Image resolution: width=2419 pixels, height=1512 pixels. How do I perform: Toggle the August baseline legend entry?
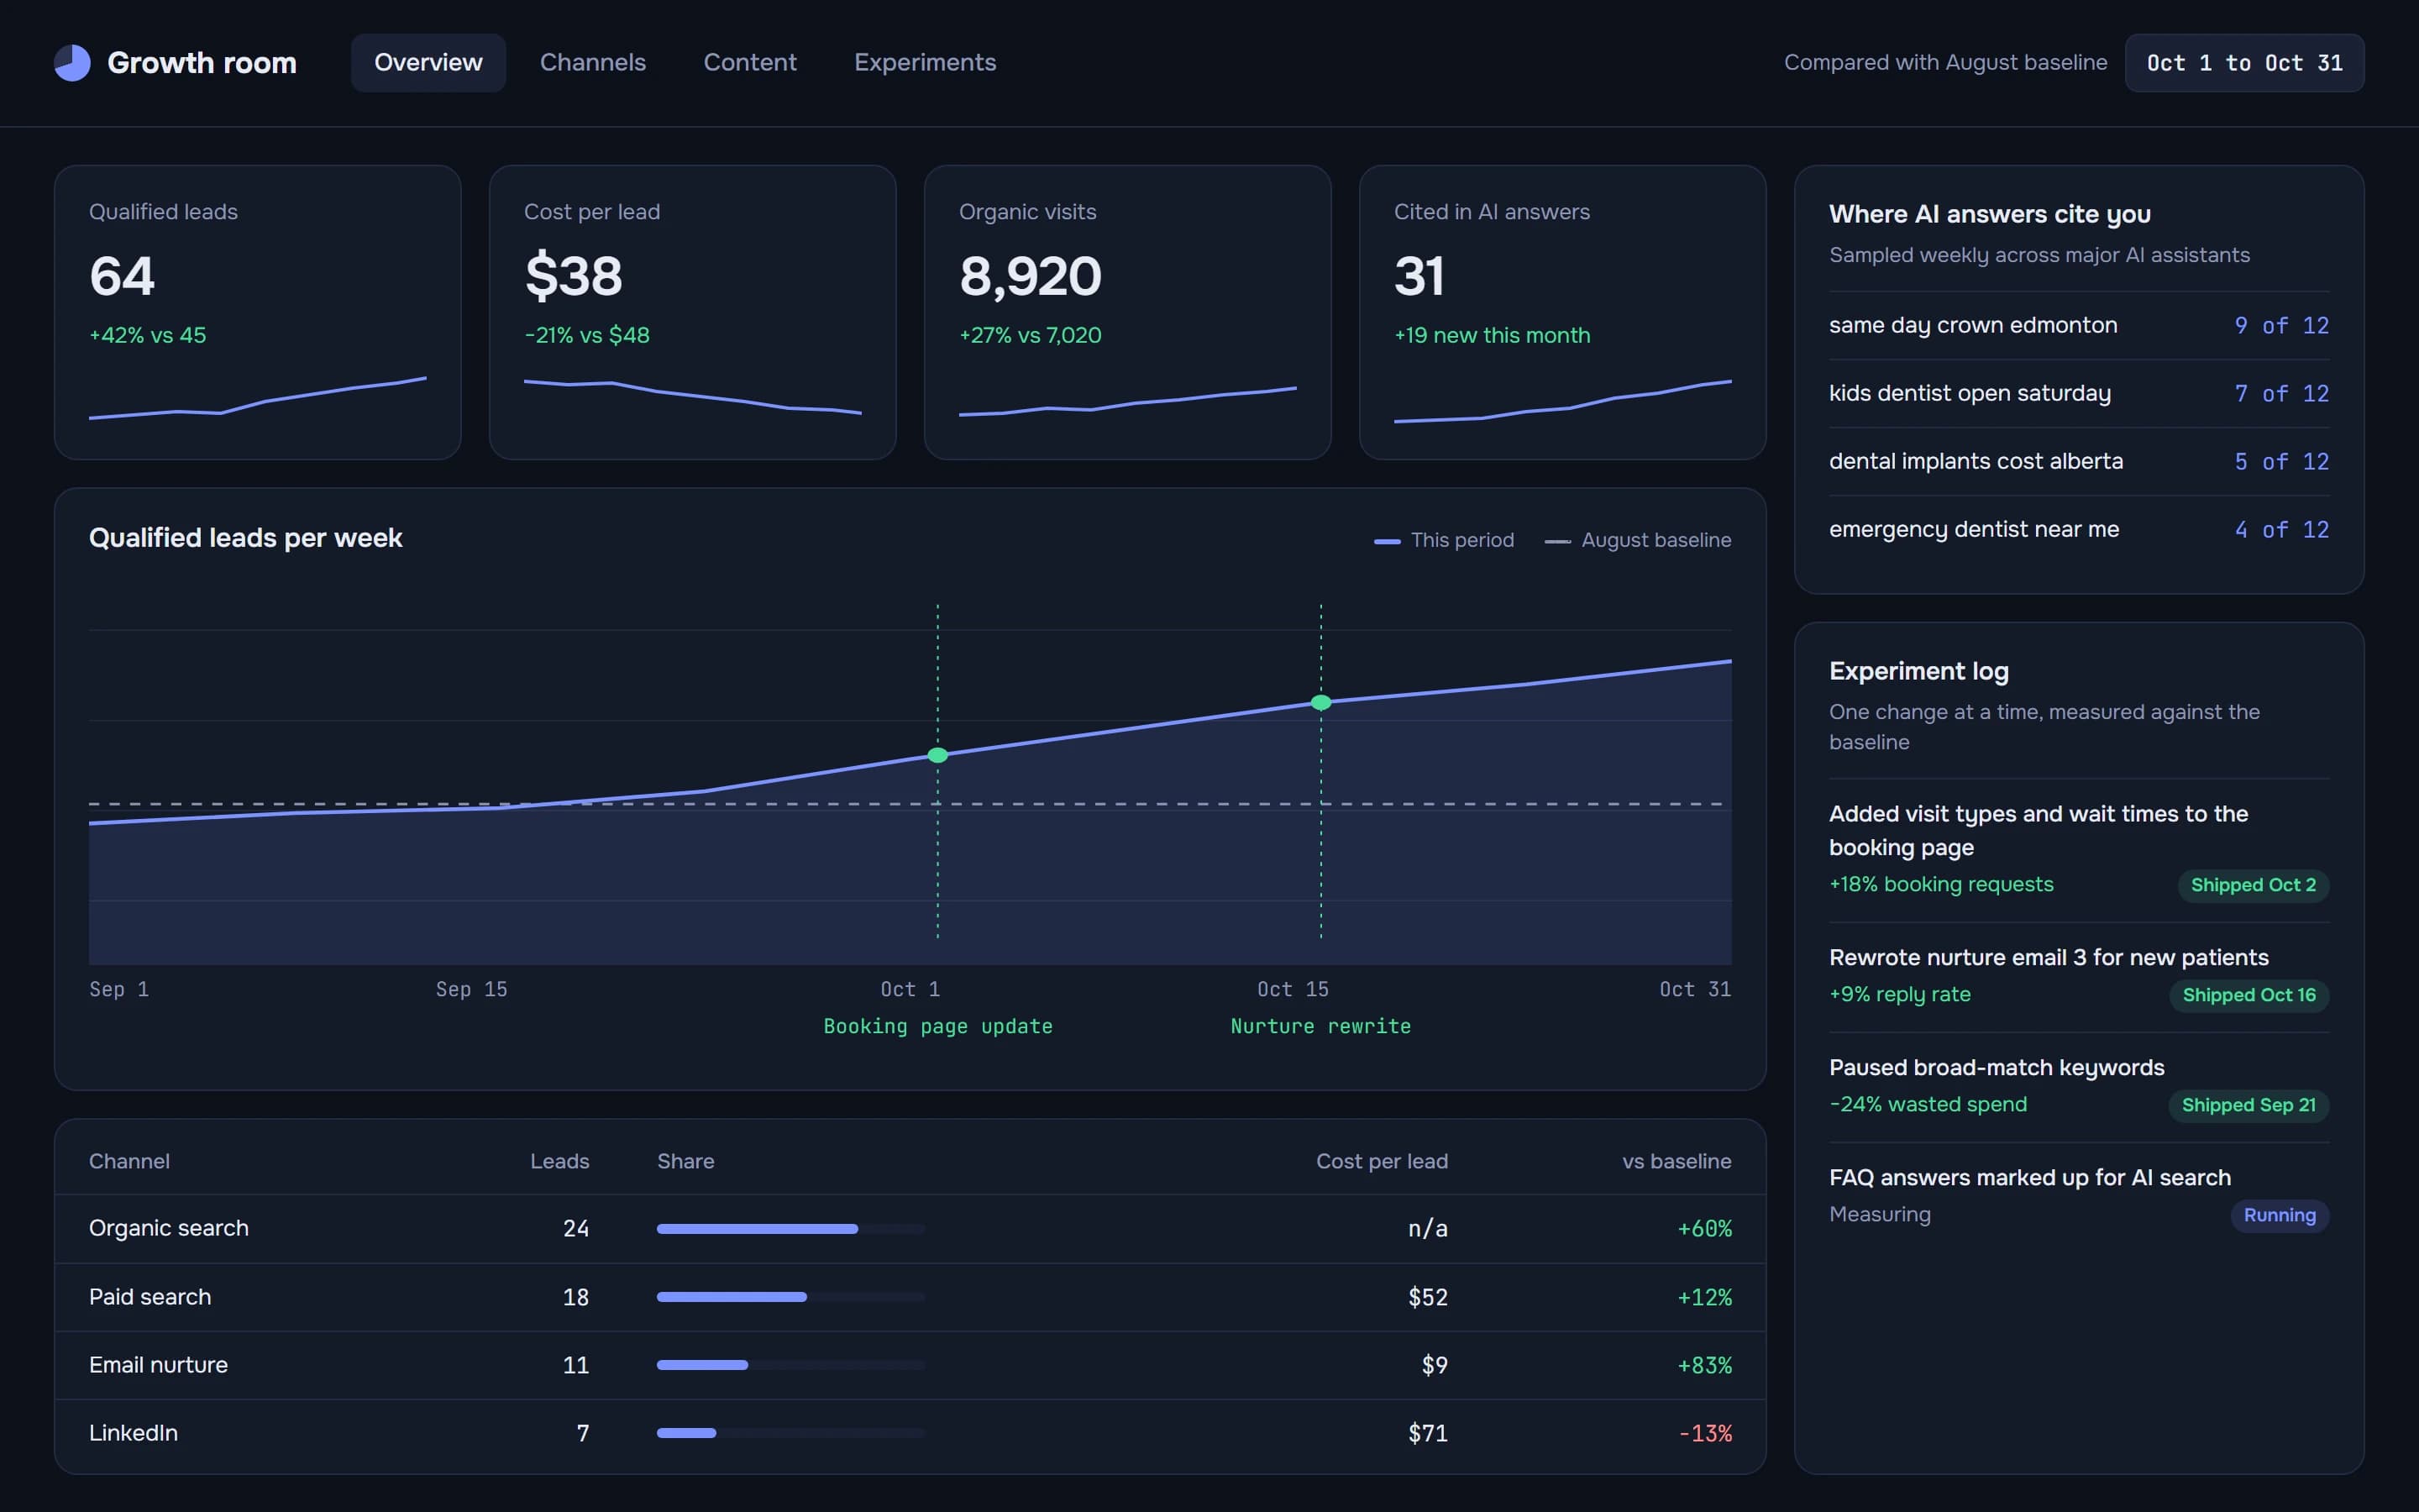[1637, 540]
